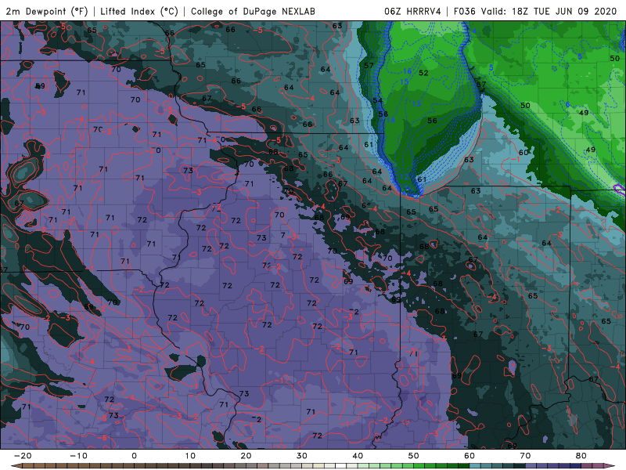Click the right arrow tip of the color bar

pyautogui.click(x=611, y=466)
